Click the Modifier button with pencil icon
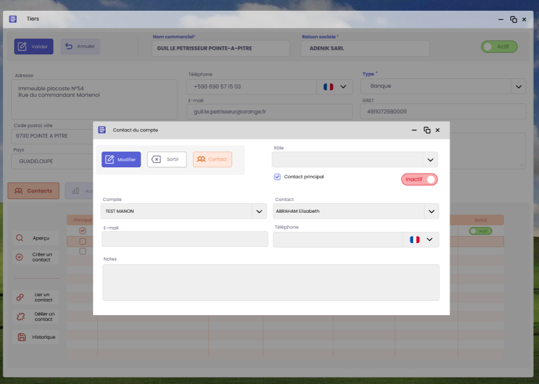 click(121, 159)
